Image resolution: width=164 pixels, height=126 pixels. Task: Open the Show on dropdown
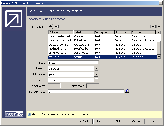96,68
